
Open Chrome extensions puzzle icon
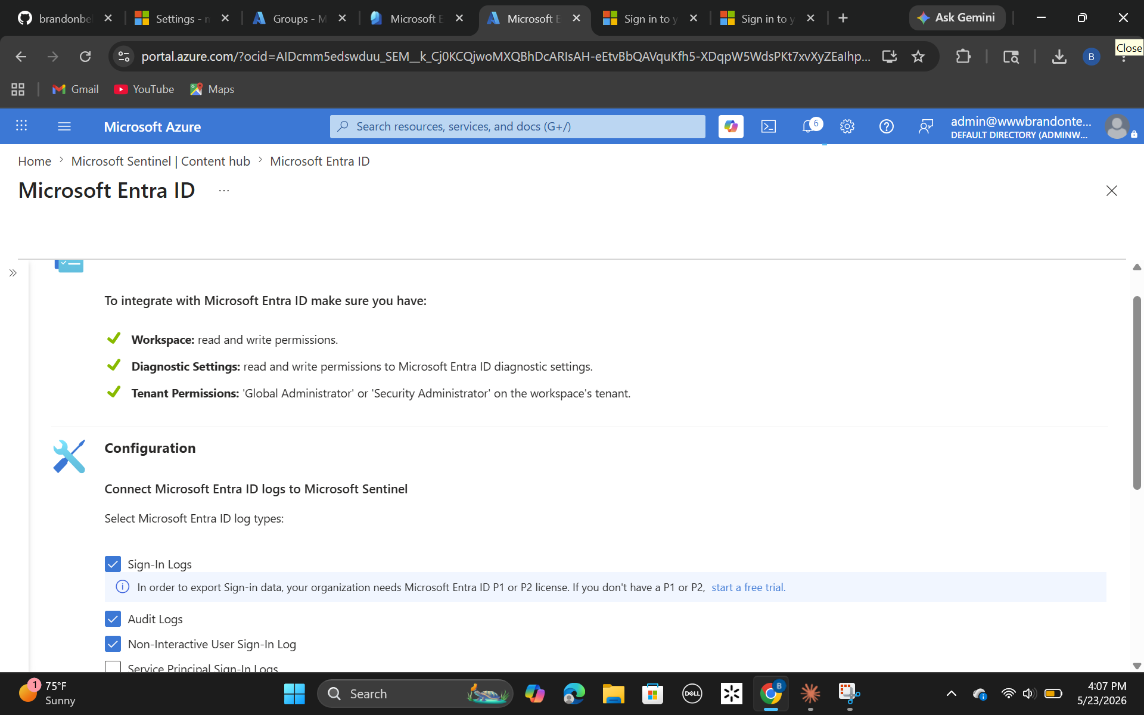963,57
